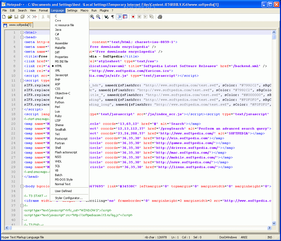The image size is (281, 241).
Task: Toggle Show All Characters pilcrow icon
Action: pos(113,17)
